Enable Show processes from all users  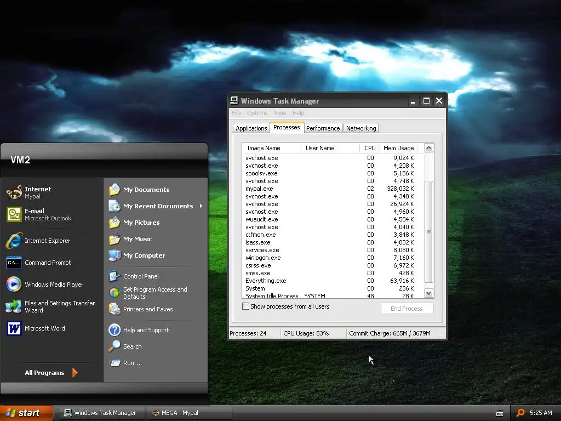pos(246,306)
